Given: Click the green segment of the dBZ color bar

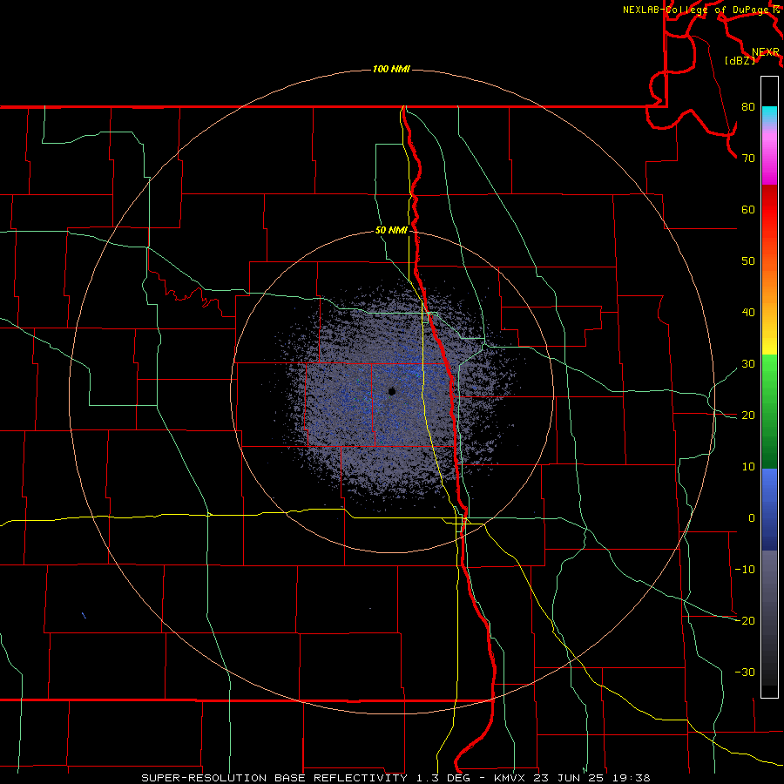Looking at the screenshot, I should click(x=769, y=411).
